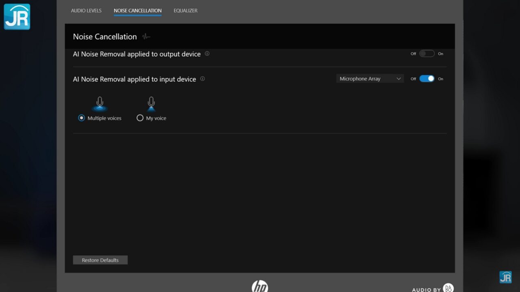Screen dimensions: 520x292
Task: Switch to the Equalizer tab
Action: pos(185,11)
